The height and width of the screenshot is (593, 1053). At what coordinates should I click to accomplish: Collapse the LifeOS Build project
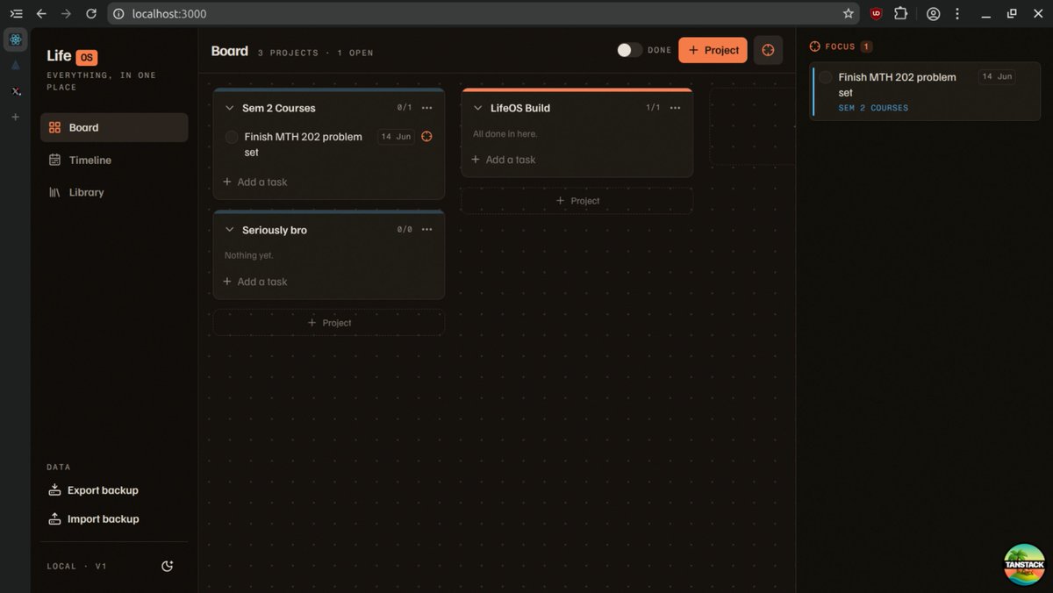pyautogui.click(x=478, y=108)
